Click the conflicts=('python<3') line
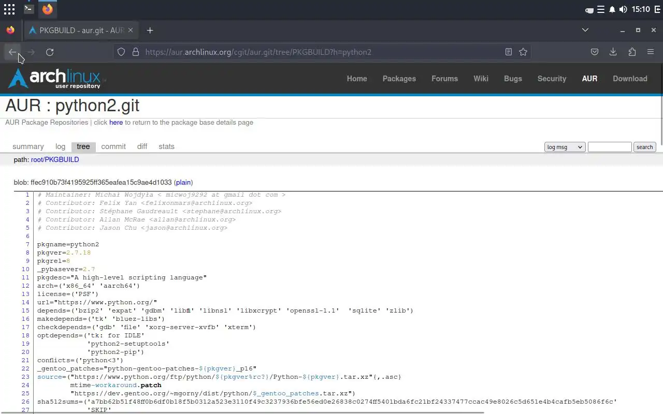This screenshot has width=663, height=414. click(80, 361)
